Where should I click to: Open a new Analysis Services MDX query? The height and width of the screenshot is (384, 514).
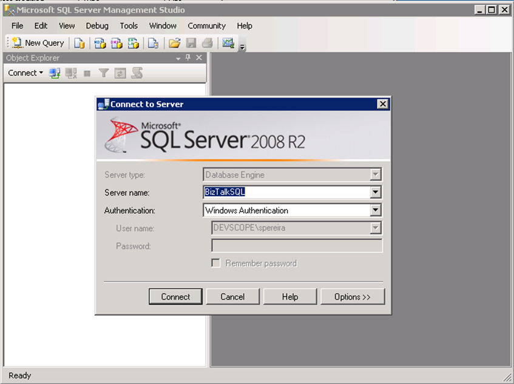pos(100,43)
